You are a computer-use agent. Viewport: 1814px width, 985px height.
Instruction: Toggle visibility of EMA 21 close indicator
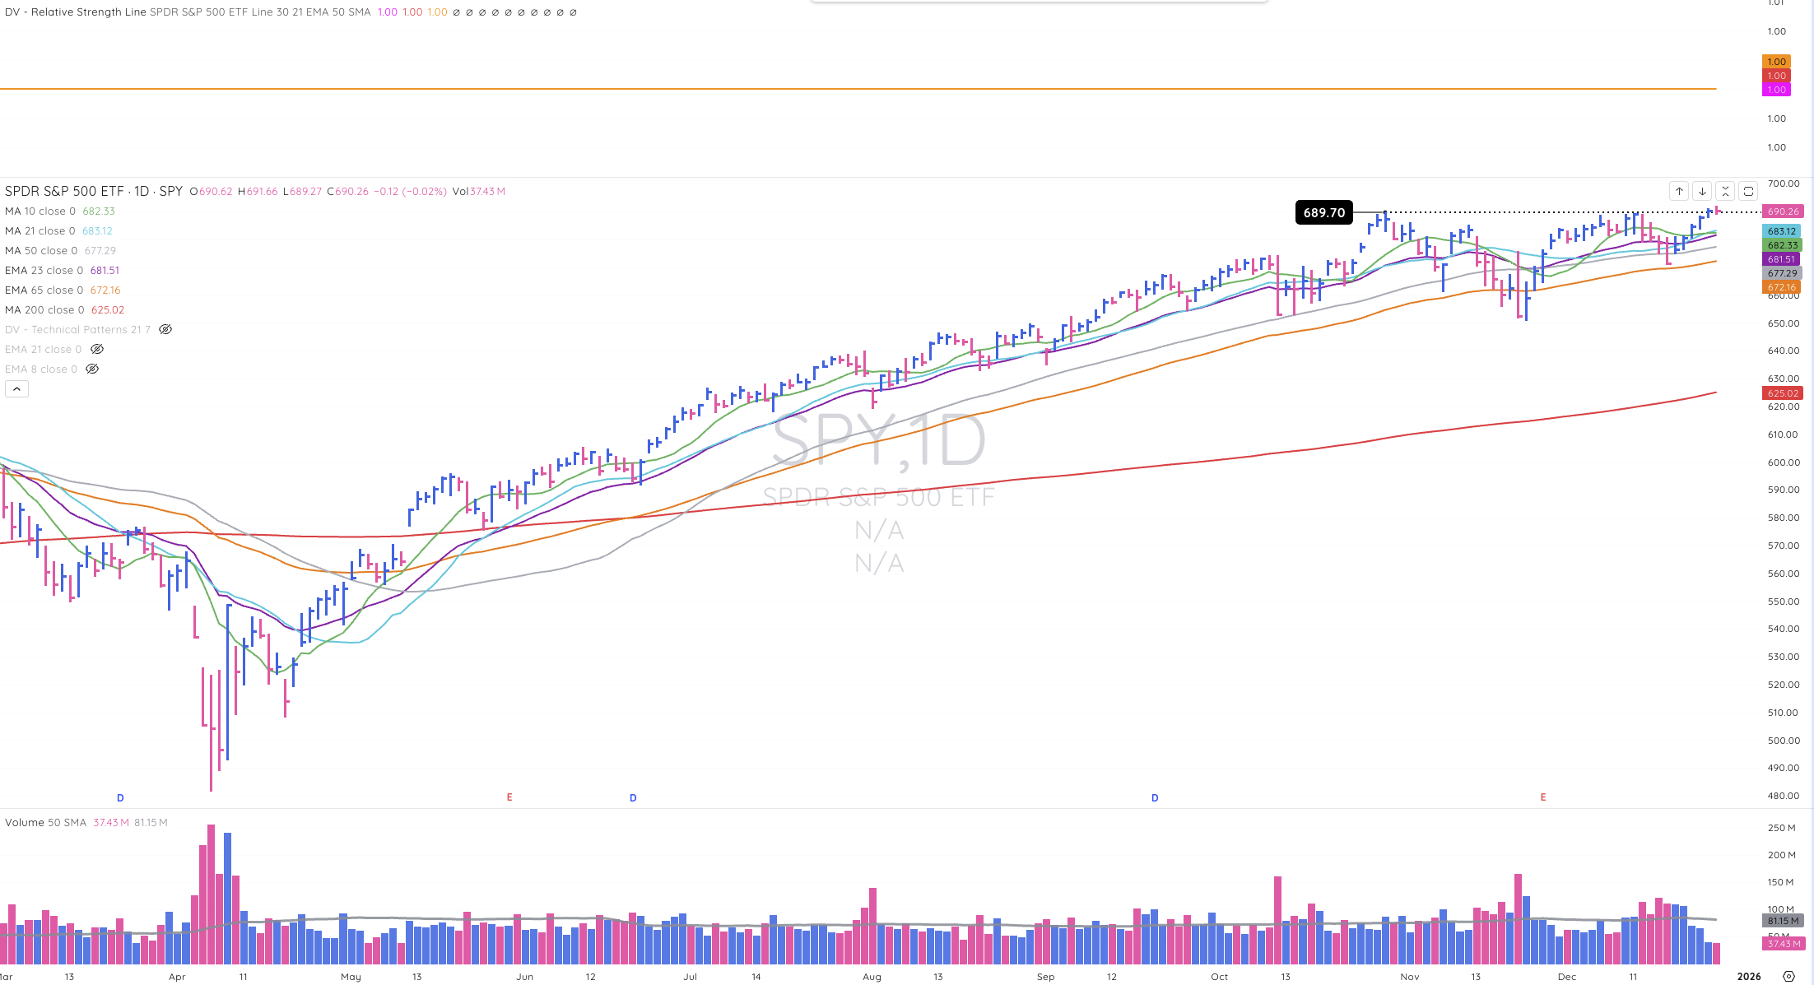pyautogui.click(x=97, y=349)
